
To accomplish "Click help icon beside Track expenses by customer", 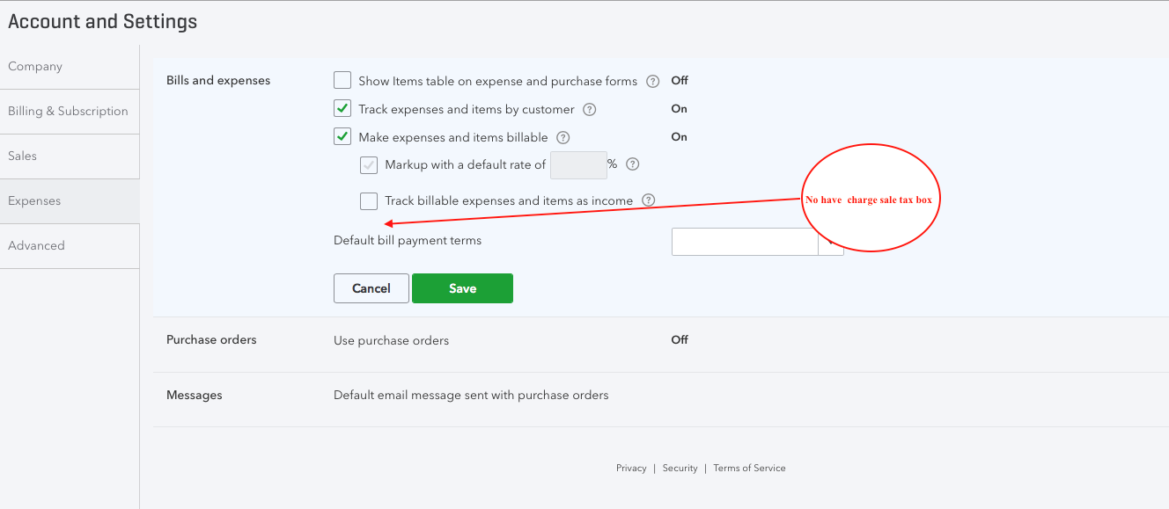I will 591,108.
